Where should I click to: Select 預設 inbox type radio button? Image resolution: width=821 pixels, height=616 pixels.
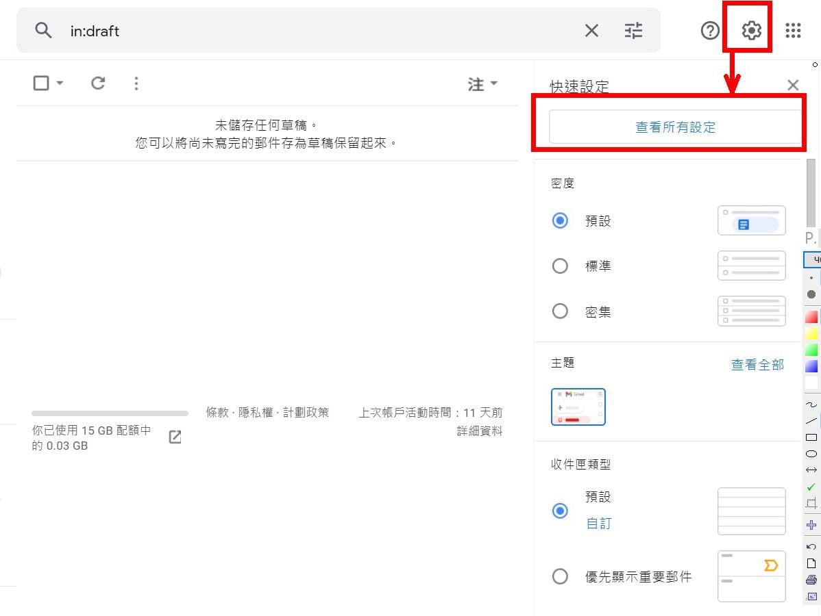pyautogui.click(x=560, y=511)
